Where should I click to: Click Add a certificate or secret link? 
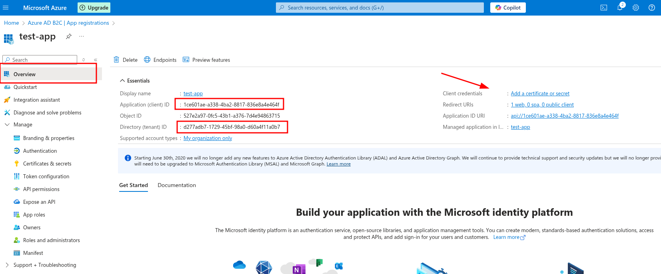pos(540,94)
